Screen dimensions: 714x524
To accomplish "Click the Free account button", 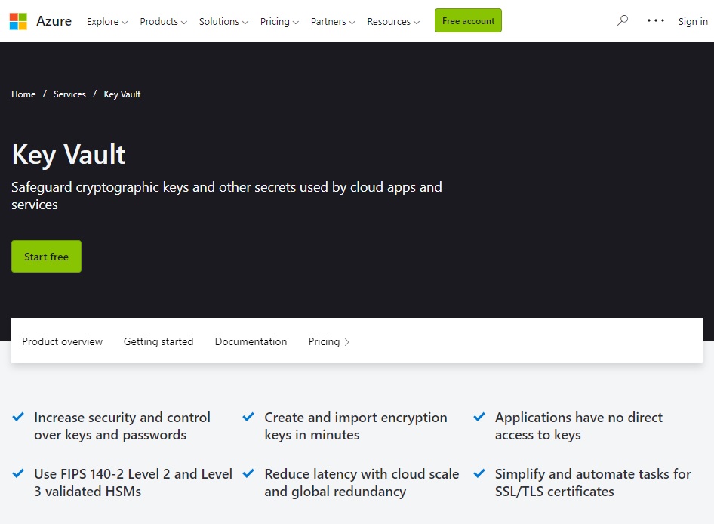I will pyautogui.click(x=468, y=20).
